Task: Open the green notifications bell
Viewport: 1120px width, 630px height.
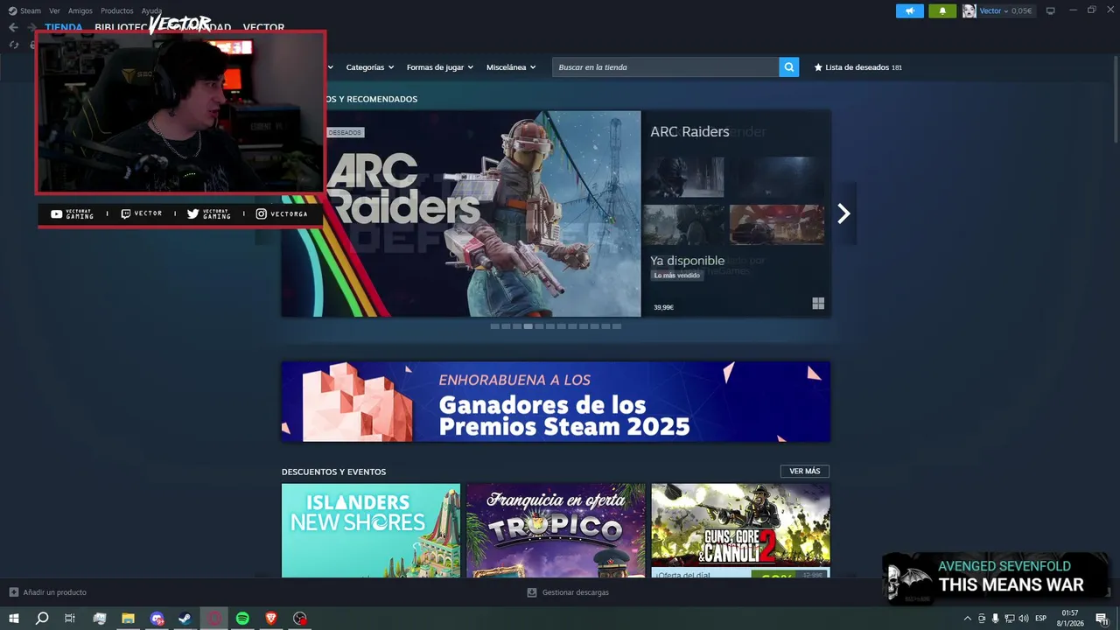Action: 942,11
